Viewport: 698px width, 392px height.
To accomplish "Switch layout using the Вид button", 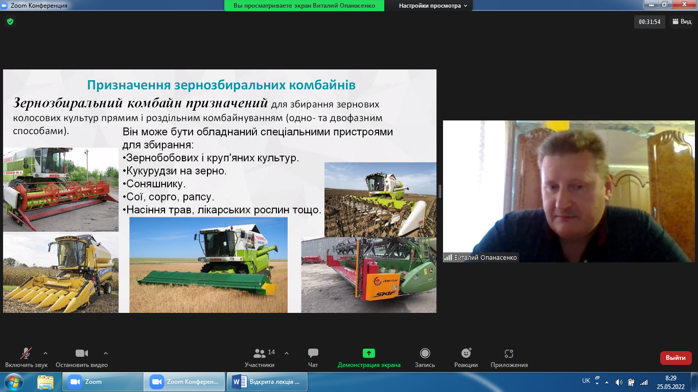I will (682, 21).
